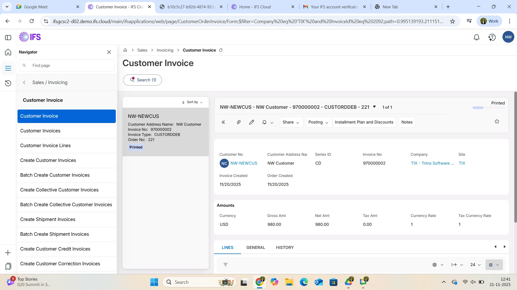Click the attachments paperclip icon

pyautogui.click(x=239, y=122)
